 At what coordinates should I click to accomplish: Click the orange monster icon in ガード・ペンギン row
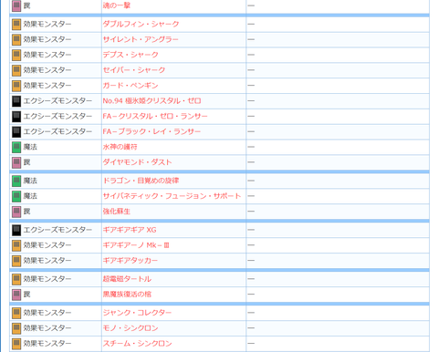[16, 86]
